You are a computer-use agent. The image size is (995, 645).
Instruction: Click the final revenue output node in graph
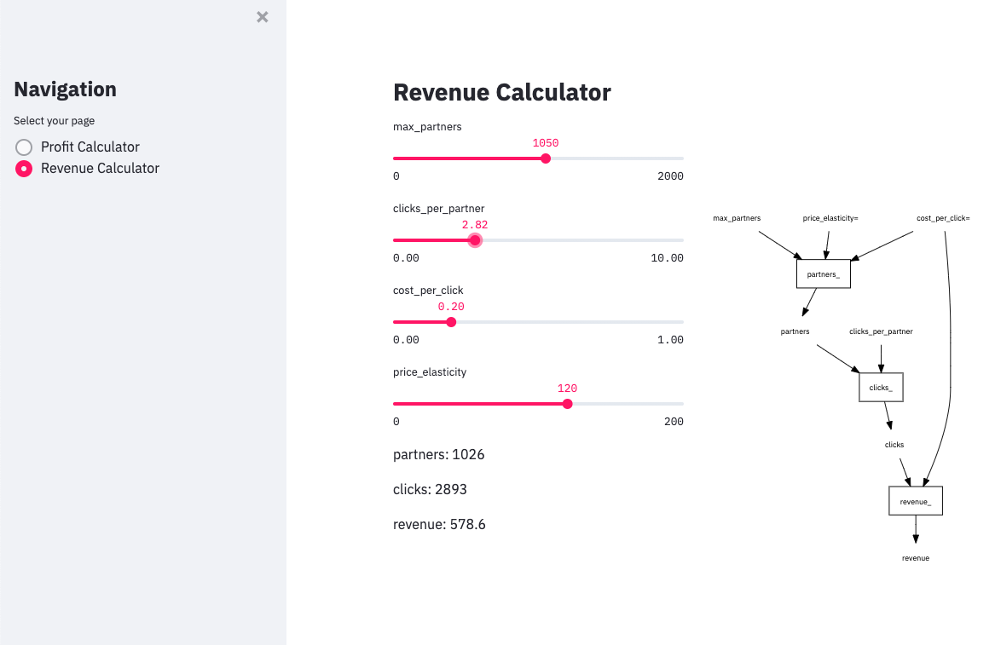coord(916,558)
